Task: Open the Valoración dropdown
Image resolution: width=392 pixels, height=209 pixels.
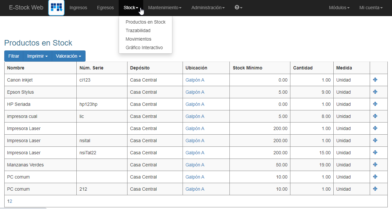Action: 68,56
